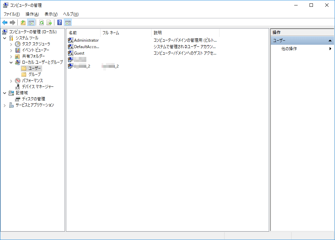Open the 他の操作 submenu arrow
The width and height of the screenshot is (335, 240).
point(330,48)
